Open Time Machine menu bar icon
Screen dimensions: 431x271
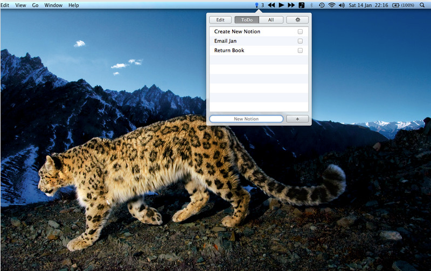pos(322,5)
